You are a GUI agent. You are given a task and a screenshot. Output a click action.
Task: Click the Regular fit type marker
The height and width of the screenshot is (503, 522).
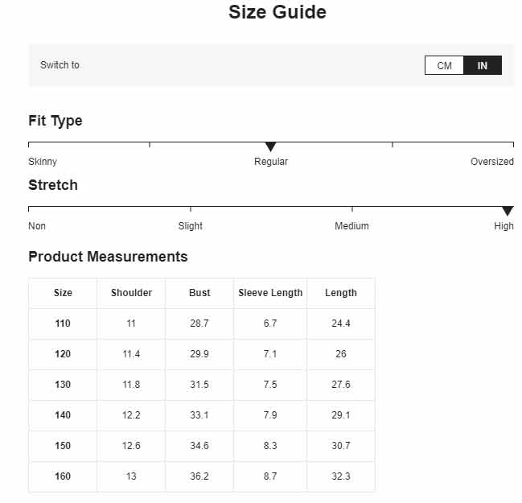(271, 146)
